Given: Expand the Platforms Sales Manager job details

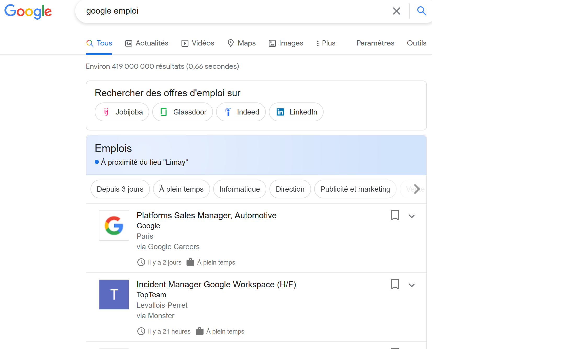Looking at the screenshot, I should click(x=412, y=216).
